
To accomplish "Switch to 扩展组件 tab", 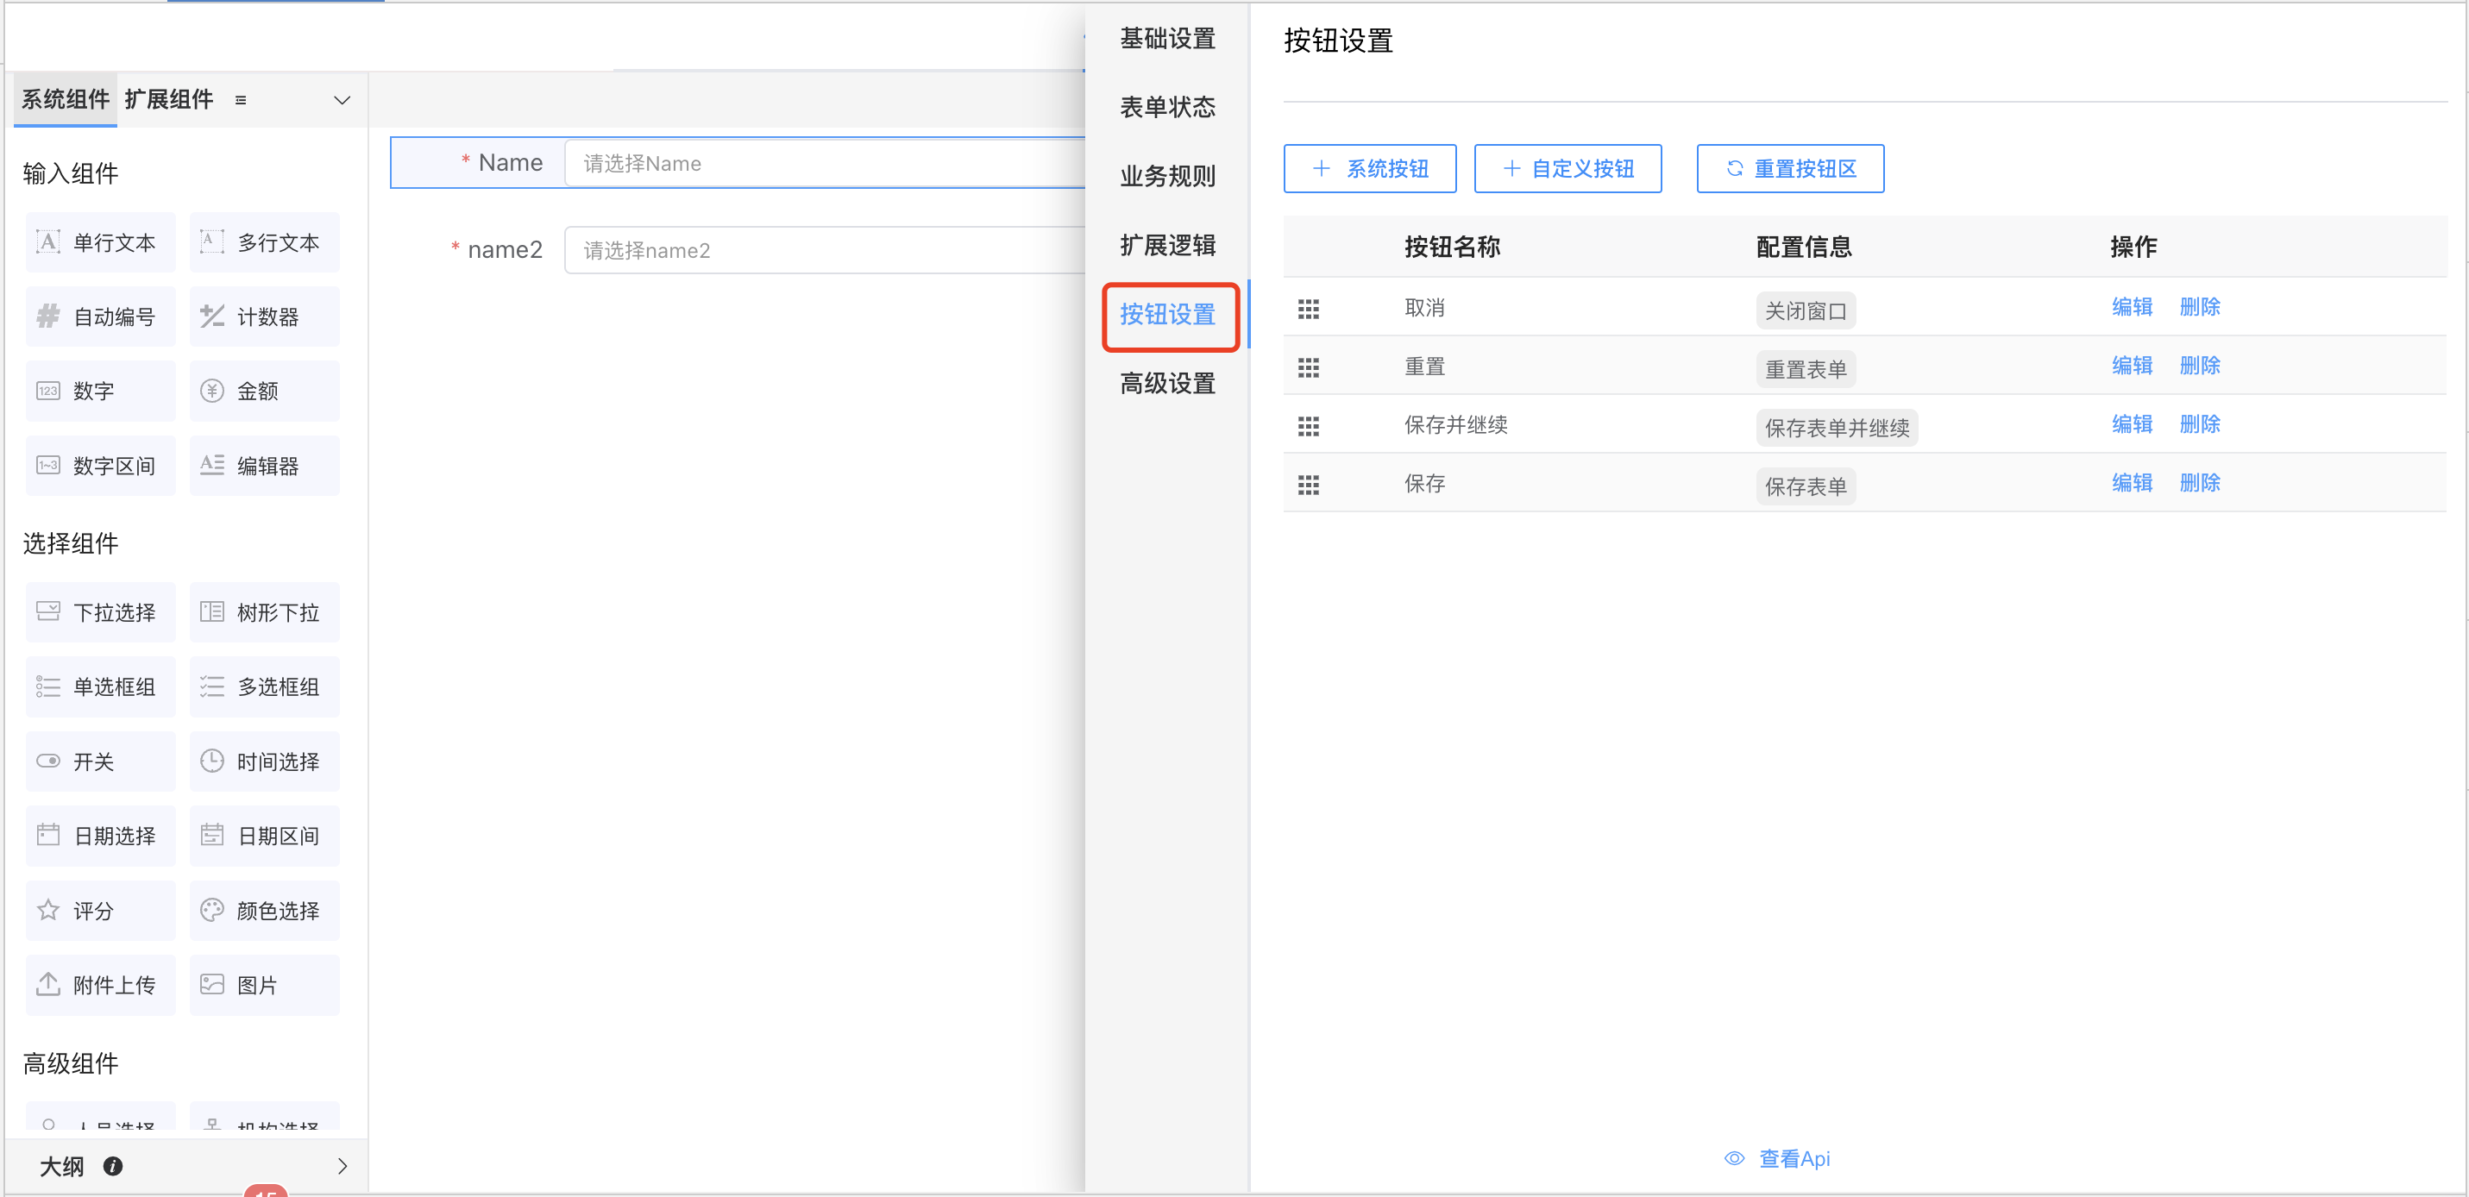I will coord(169,100).
